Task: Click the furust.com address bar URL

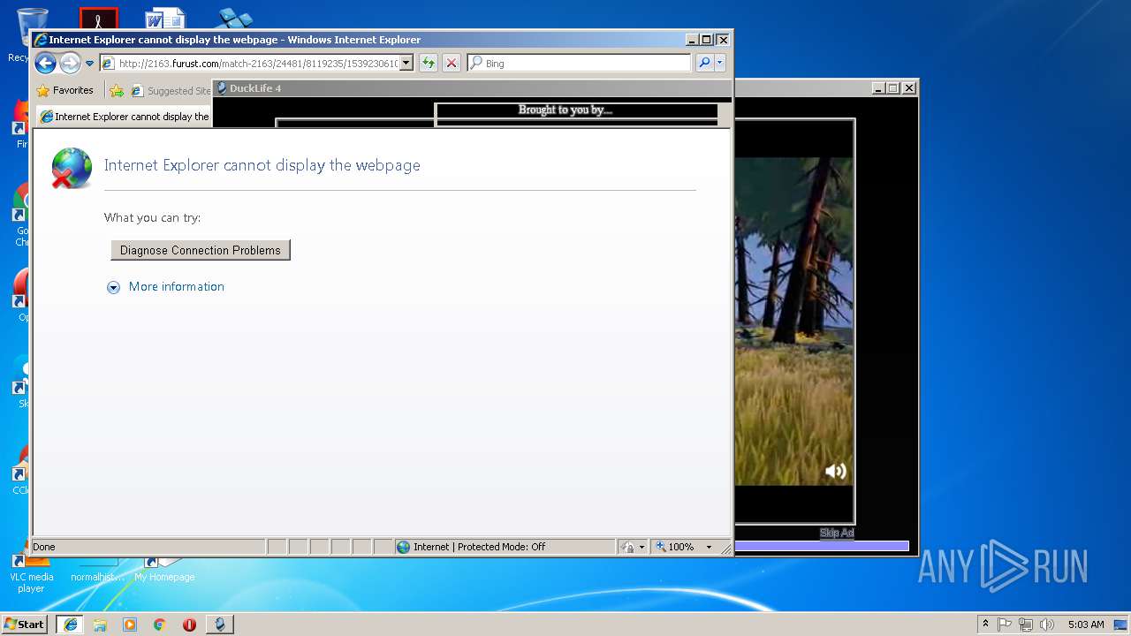Action: (x=257, y=64)
